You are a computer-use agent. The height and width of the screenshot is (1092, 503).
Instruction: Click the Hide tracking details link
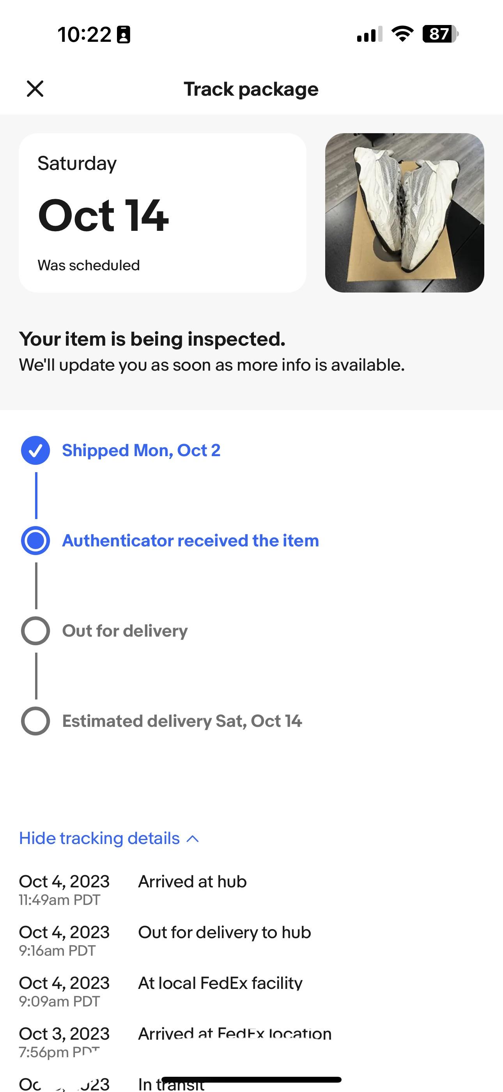coord(99,838)
